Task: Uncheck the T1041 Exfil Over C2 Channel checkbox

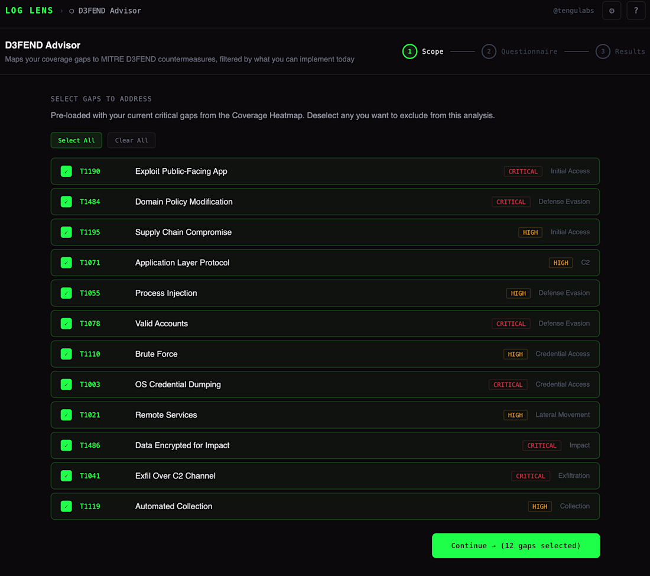Action: pos(66,476)
